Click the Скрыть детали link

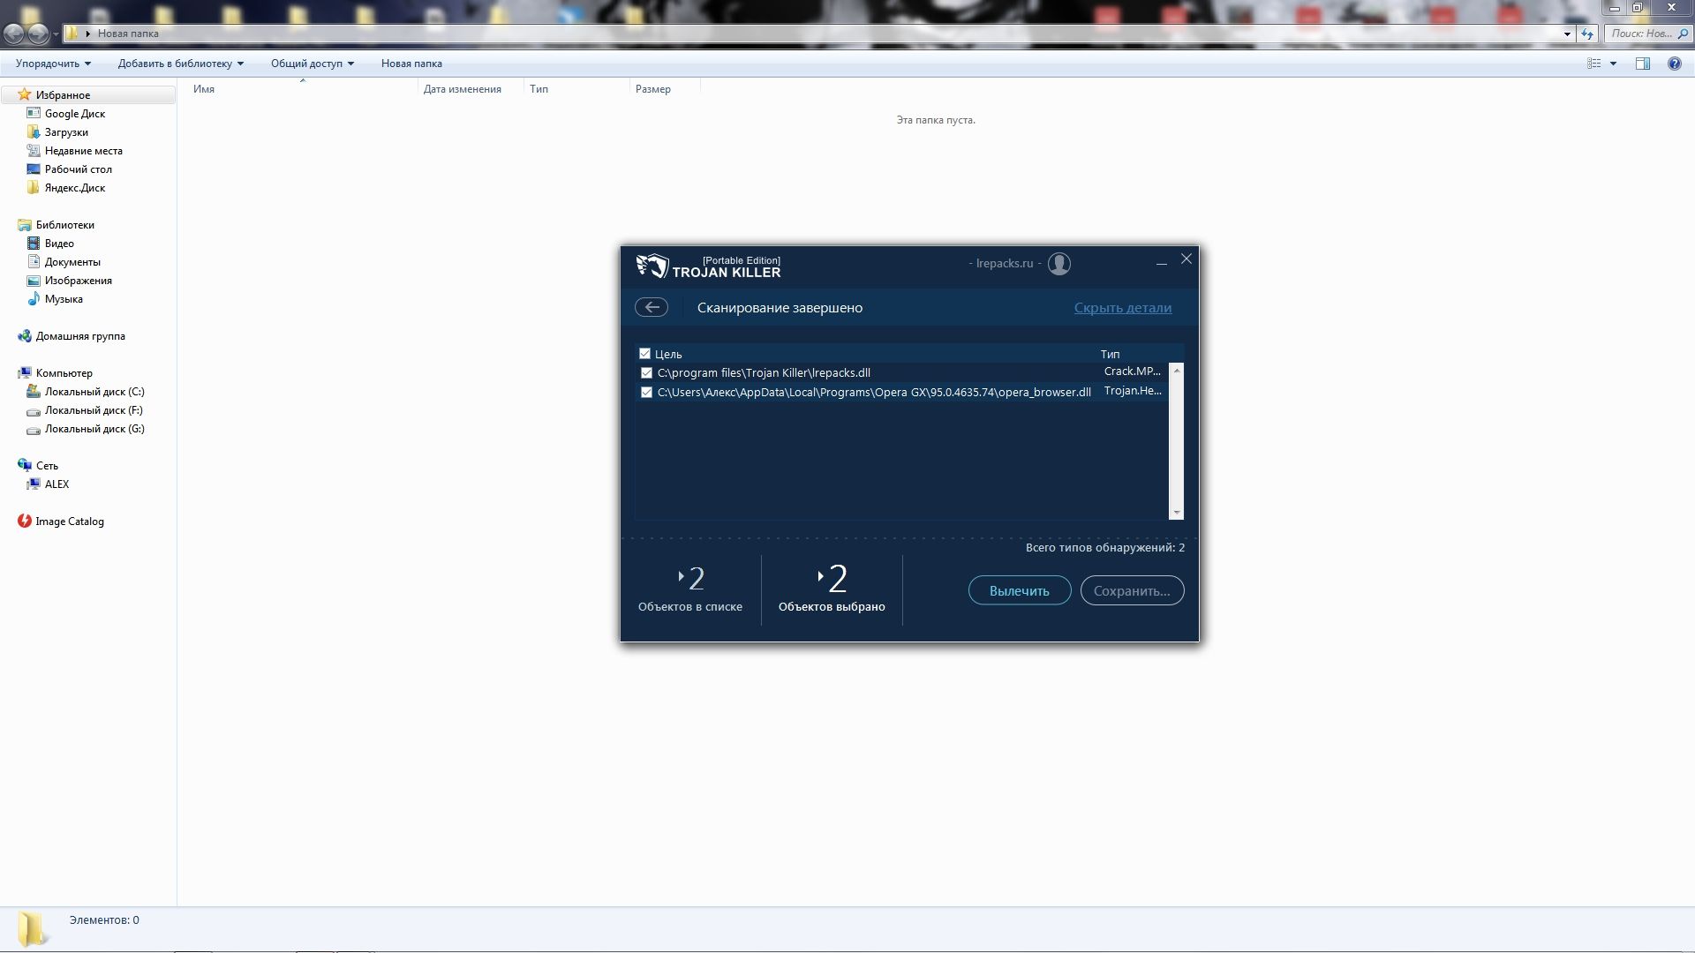pyautogui.click(x=1123, y=308)
